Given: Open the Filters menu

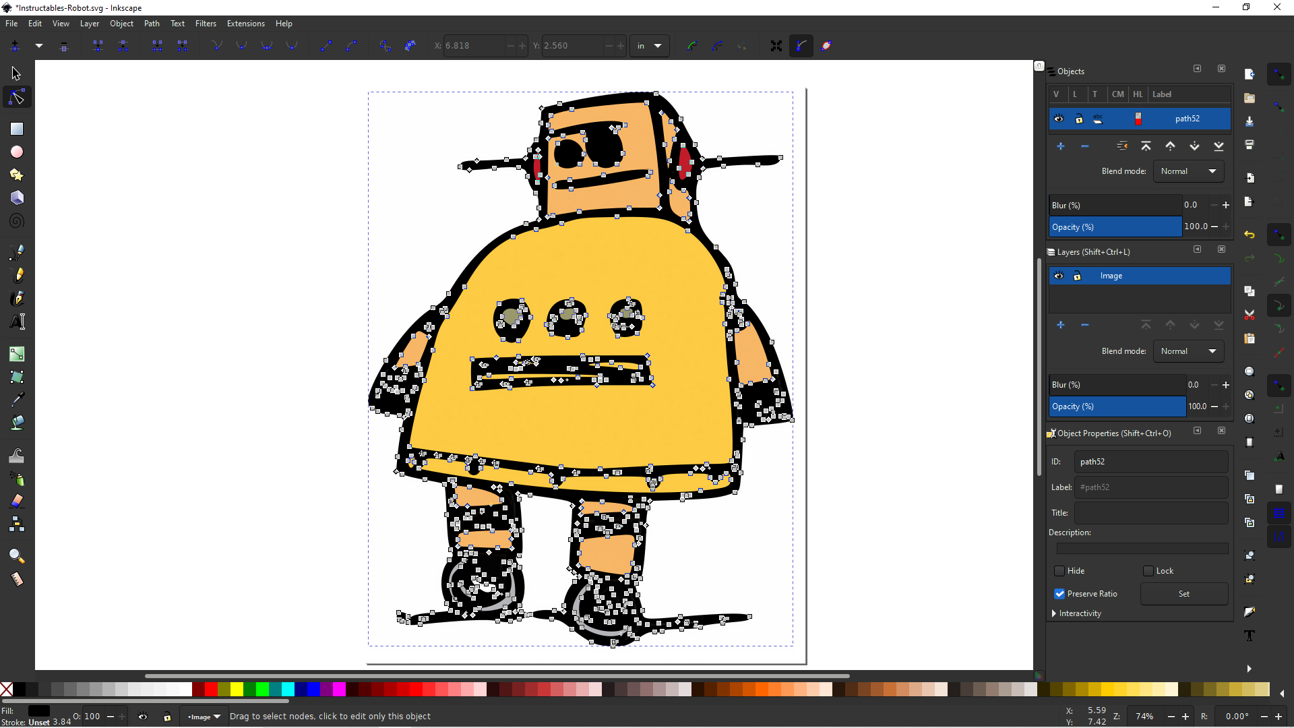Looking at the screenshot, I should click(x=206, y=23).
